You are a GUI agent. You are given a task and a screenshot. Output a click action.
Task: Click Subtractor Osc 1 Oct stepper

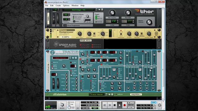[x=101, y=52]
